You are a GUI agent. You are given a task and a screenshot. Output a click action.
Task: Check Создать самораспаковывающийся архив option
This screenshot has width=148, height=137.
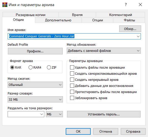72,73
